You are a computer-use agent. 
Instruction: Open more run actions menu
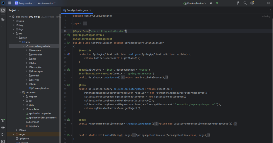(223, 3)
